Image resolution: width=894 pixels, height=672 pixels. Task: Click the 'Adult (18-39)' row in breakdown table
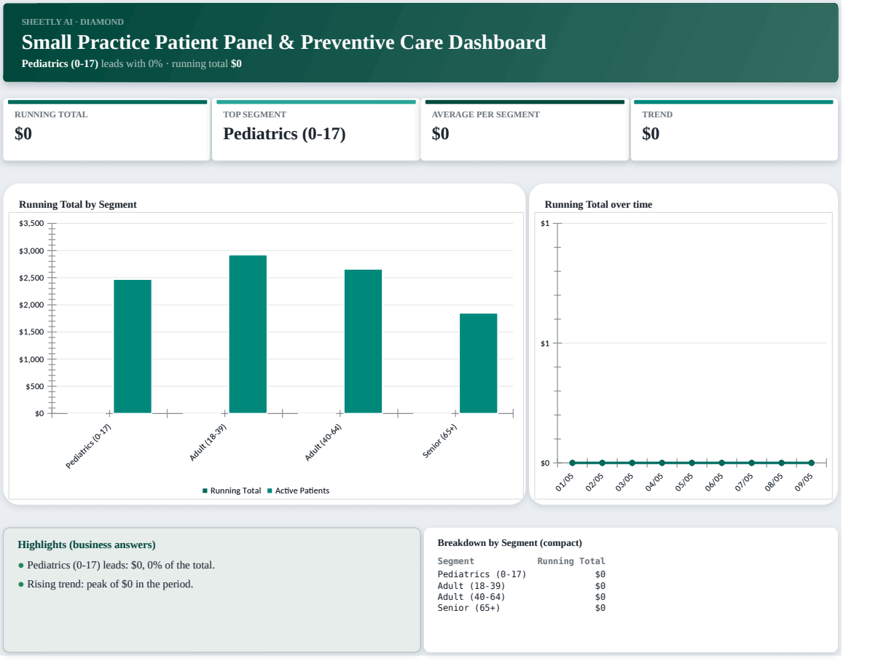tap(521, 586)
